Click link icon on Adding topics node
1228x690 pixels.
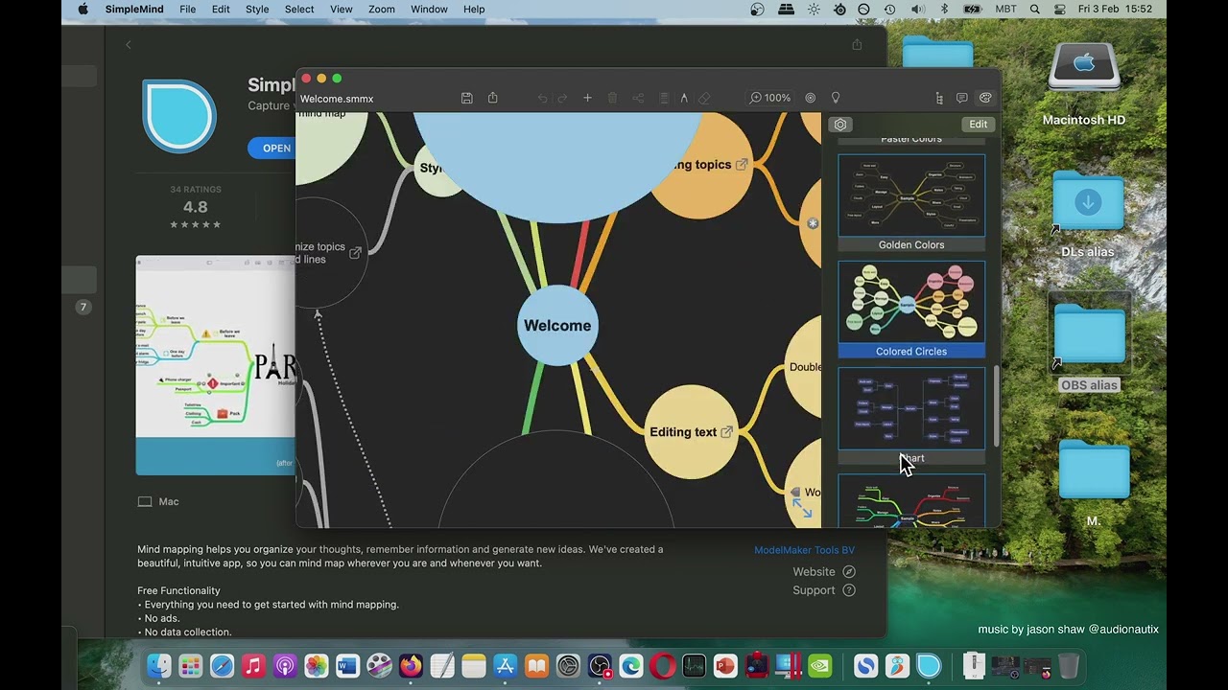[x=741, y=165]
